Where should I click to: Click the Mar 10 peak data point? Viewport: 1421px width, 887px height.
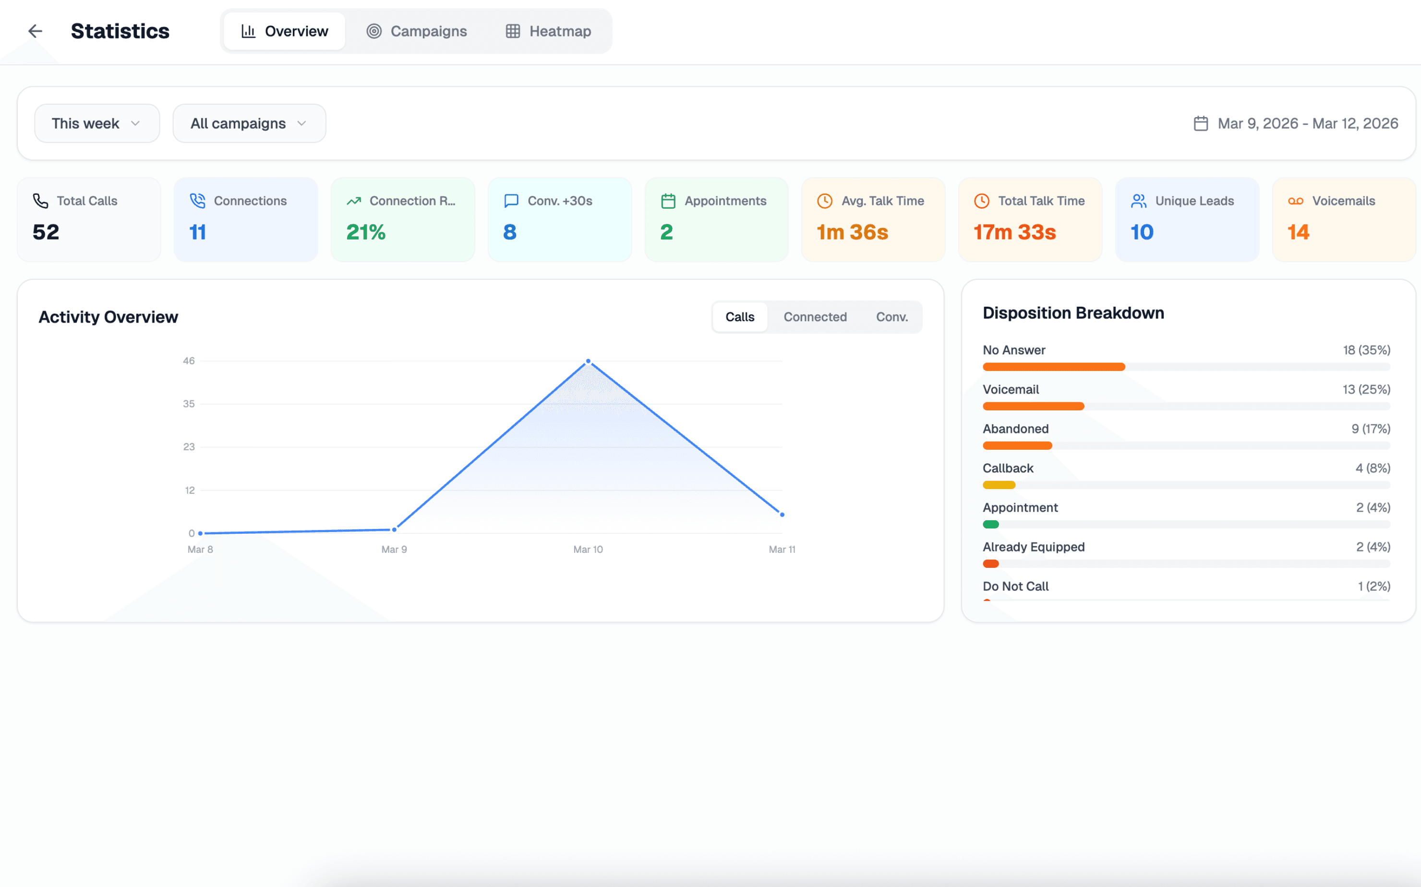588,361
